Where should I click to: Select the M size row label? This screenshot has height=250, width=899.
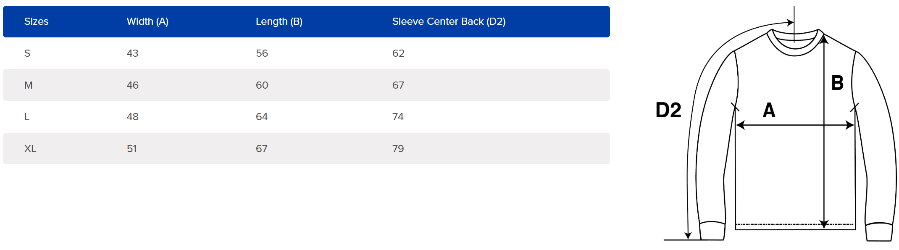29,85
